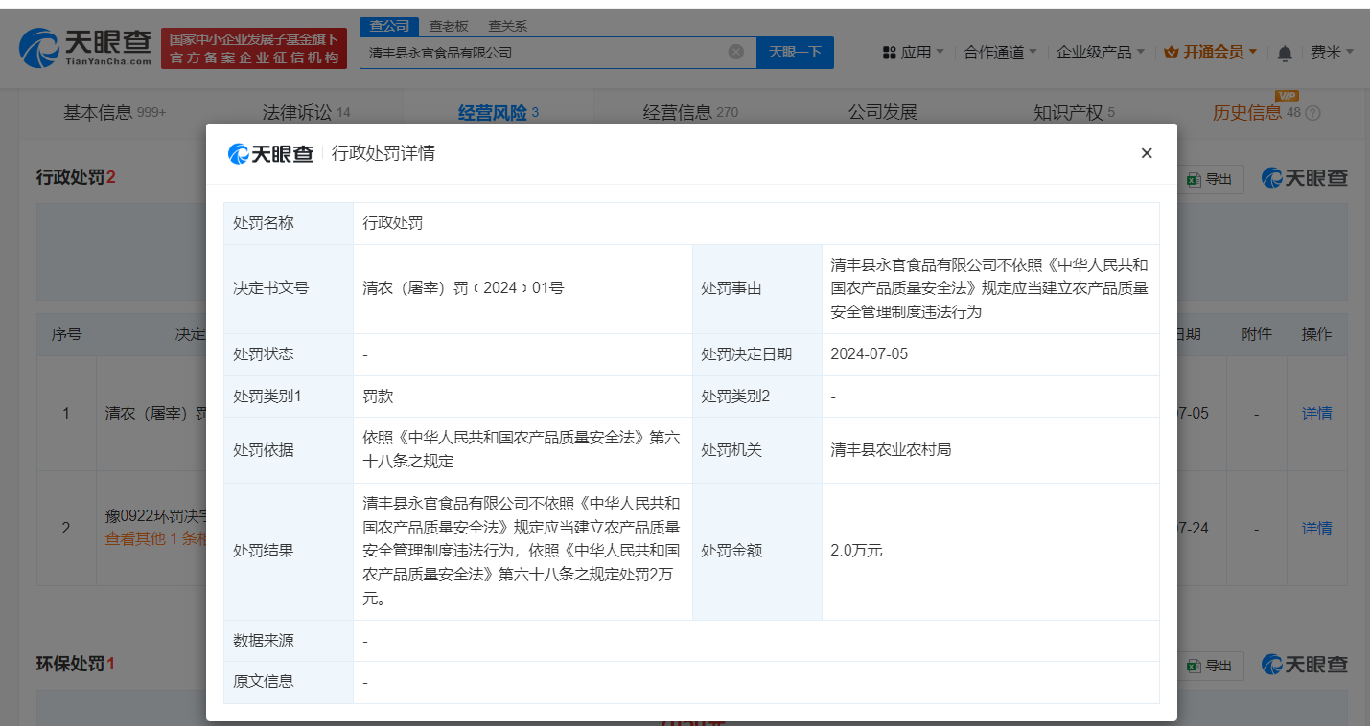The image size is (1370, 726).
Task: Click the 查看其他 1 条 link
Action: pos(153,539)
